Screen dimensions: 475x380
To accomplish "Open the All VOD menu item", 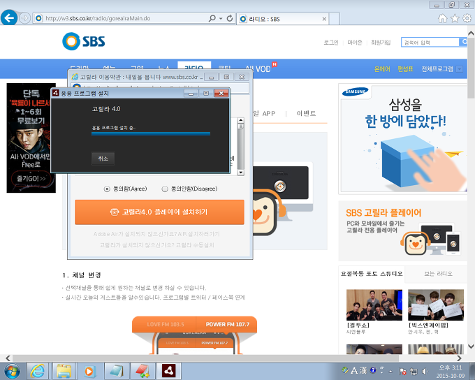I will tap(258, 69).
